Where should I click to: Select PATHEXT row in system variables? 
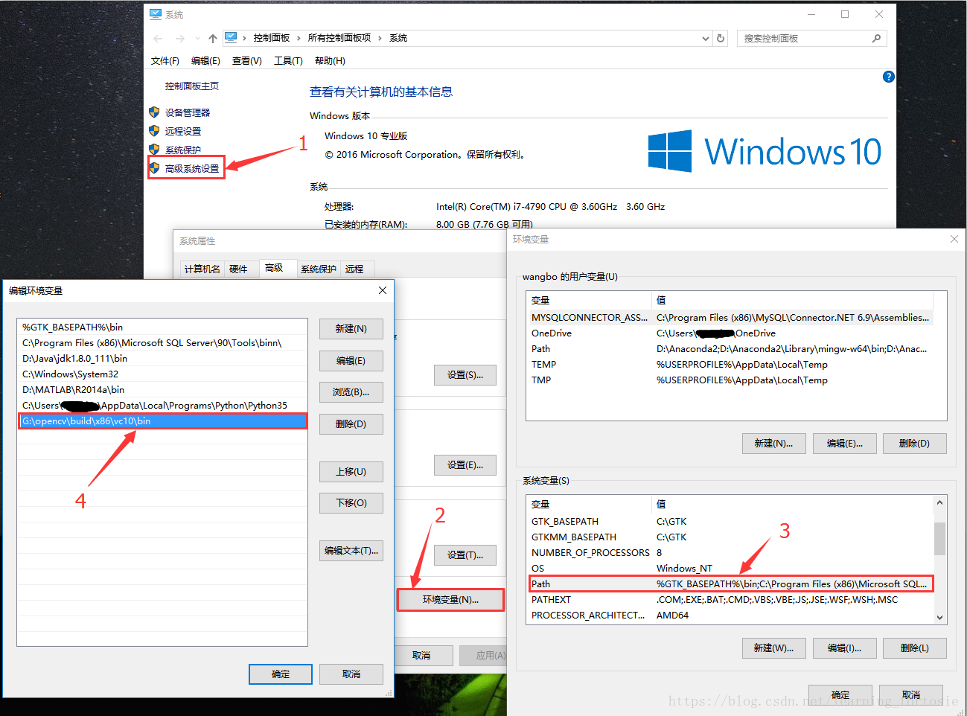click(730, 600)
